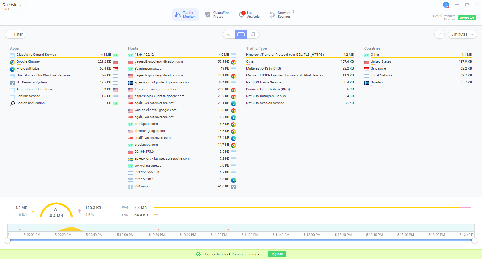This screenshot has width=482, height=259.
Task: Click Get All Premium Features text
Action: tap(444, 18)
